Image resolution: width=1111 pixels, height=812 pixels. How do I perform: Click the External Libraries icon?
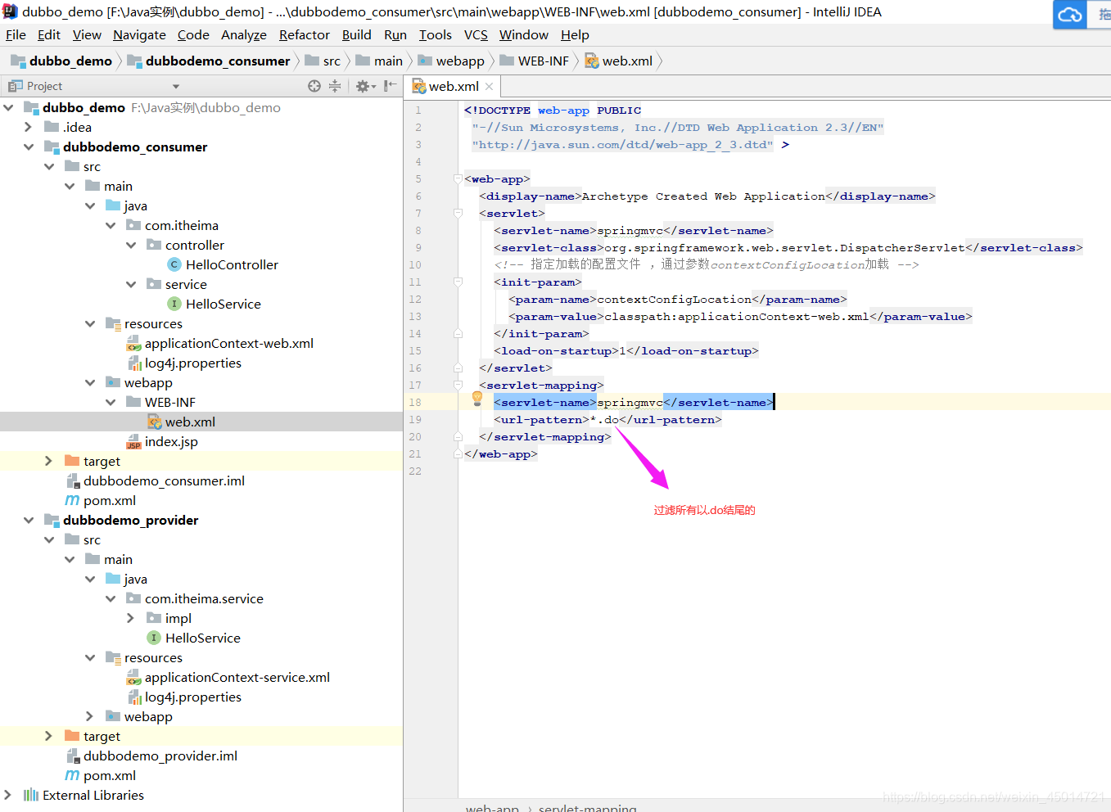31,795
